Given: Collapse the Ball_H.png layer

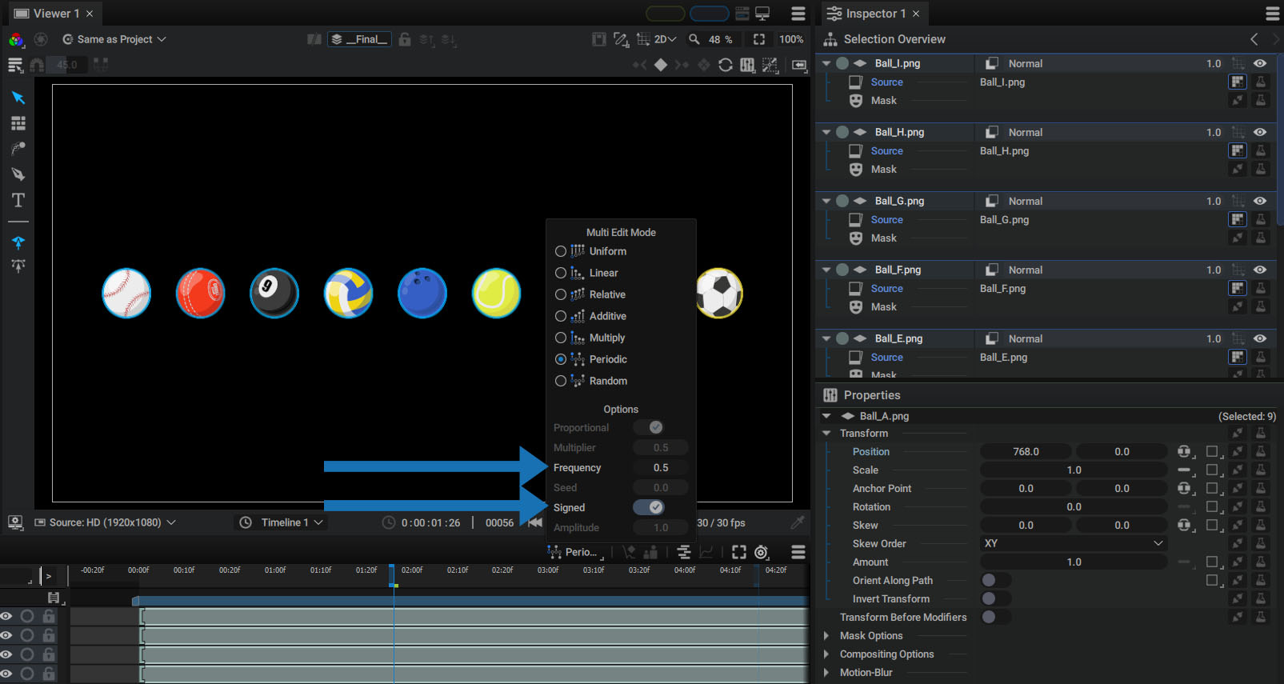Looking at the screenshot, I should pos(826,132).
